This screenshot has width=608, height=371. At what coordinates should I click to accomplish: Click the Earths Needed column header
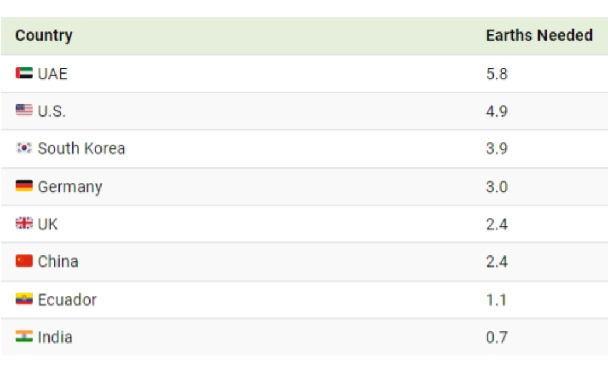click(538, 36)
